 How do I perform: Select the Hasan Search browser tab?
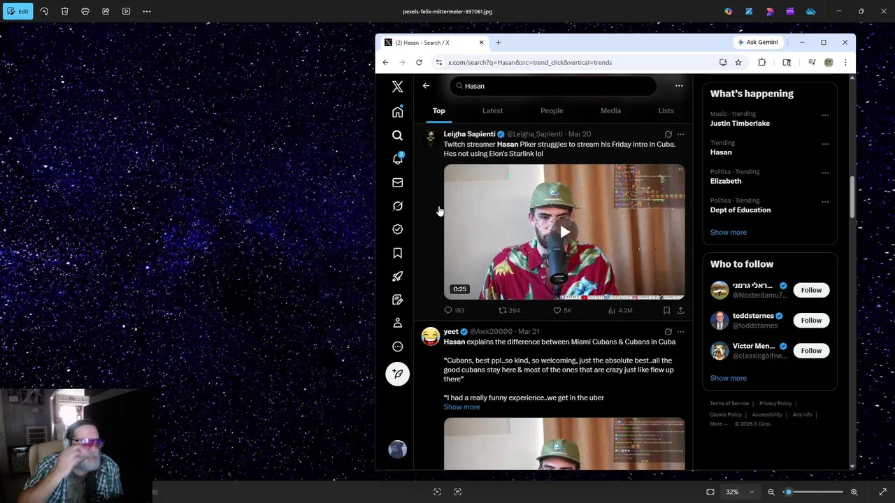click(x=434, y=43)
